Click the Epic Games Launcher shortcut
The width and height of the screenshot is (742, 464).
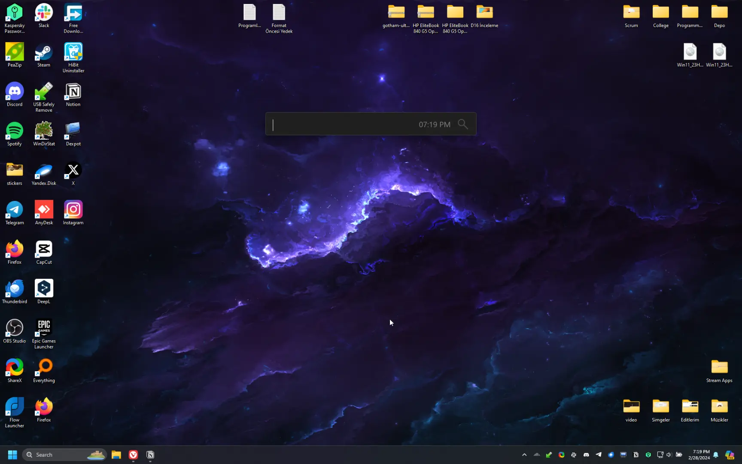pyautogui.click(x=44, y=335)
